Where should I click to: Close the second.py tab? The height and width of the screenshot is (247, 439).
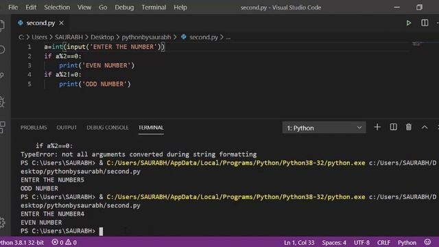pos(61,23)
